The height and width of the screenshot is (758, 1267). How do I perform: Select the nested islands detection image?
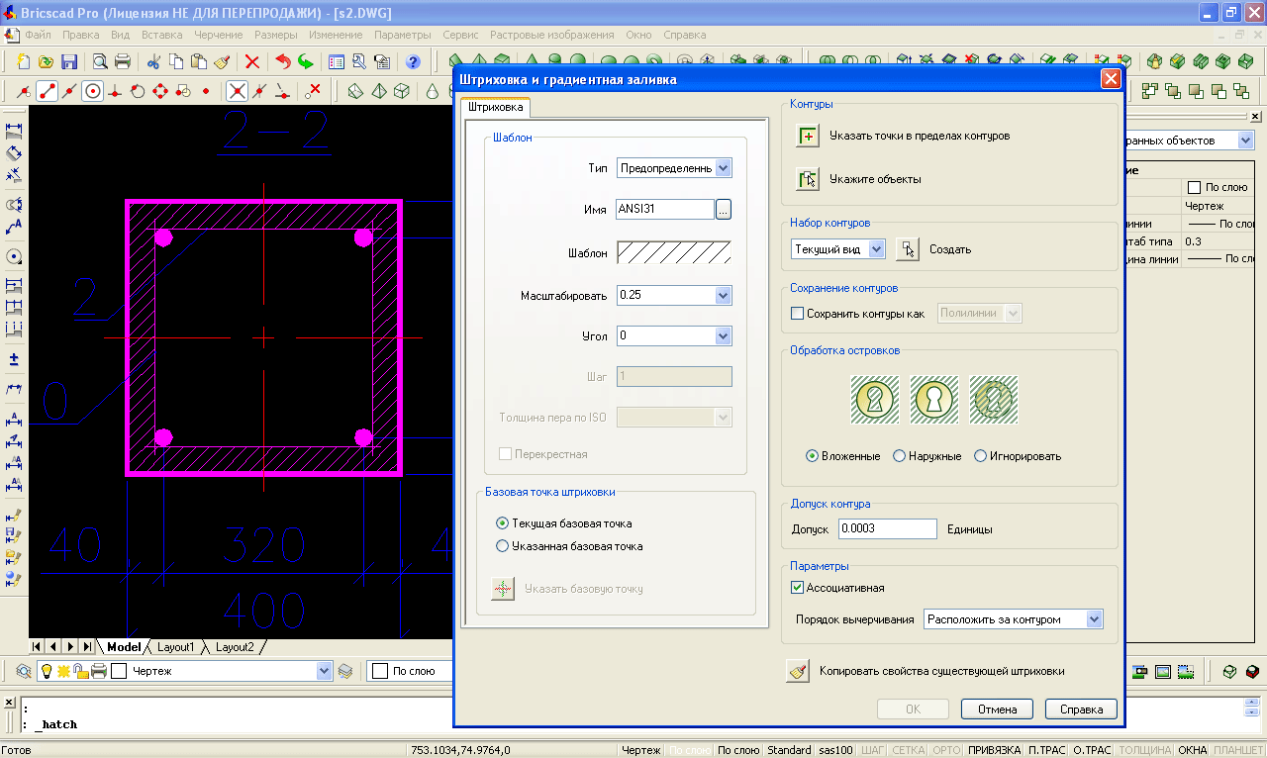tap(875, 400)
